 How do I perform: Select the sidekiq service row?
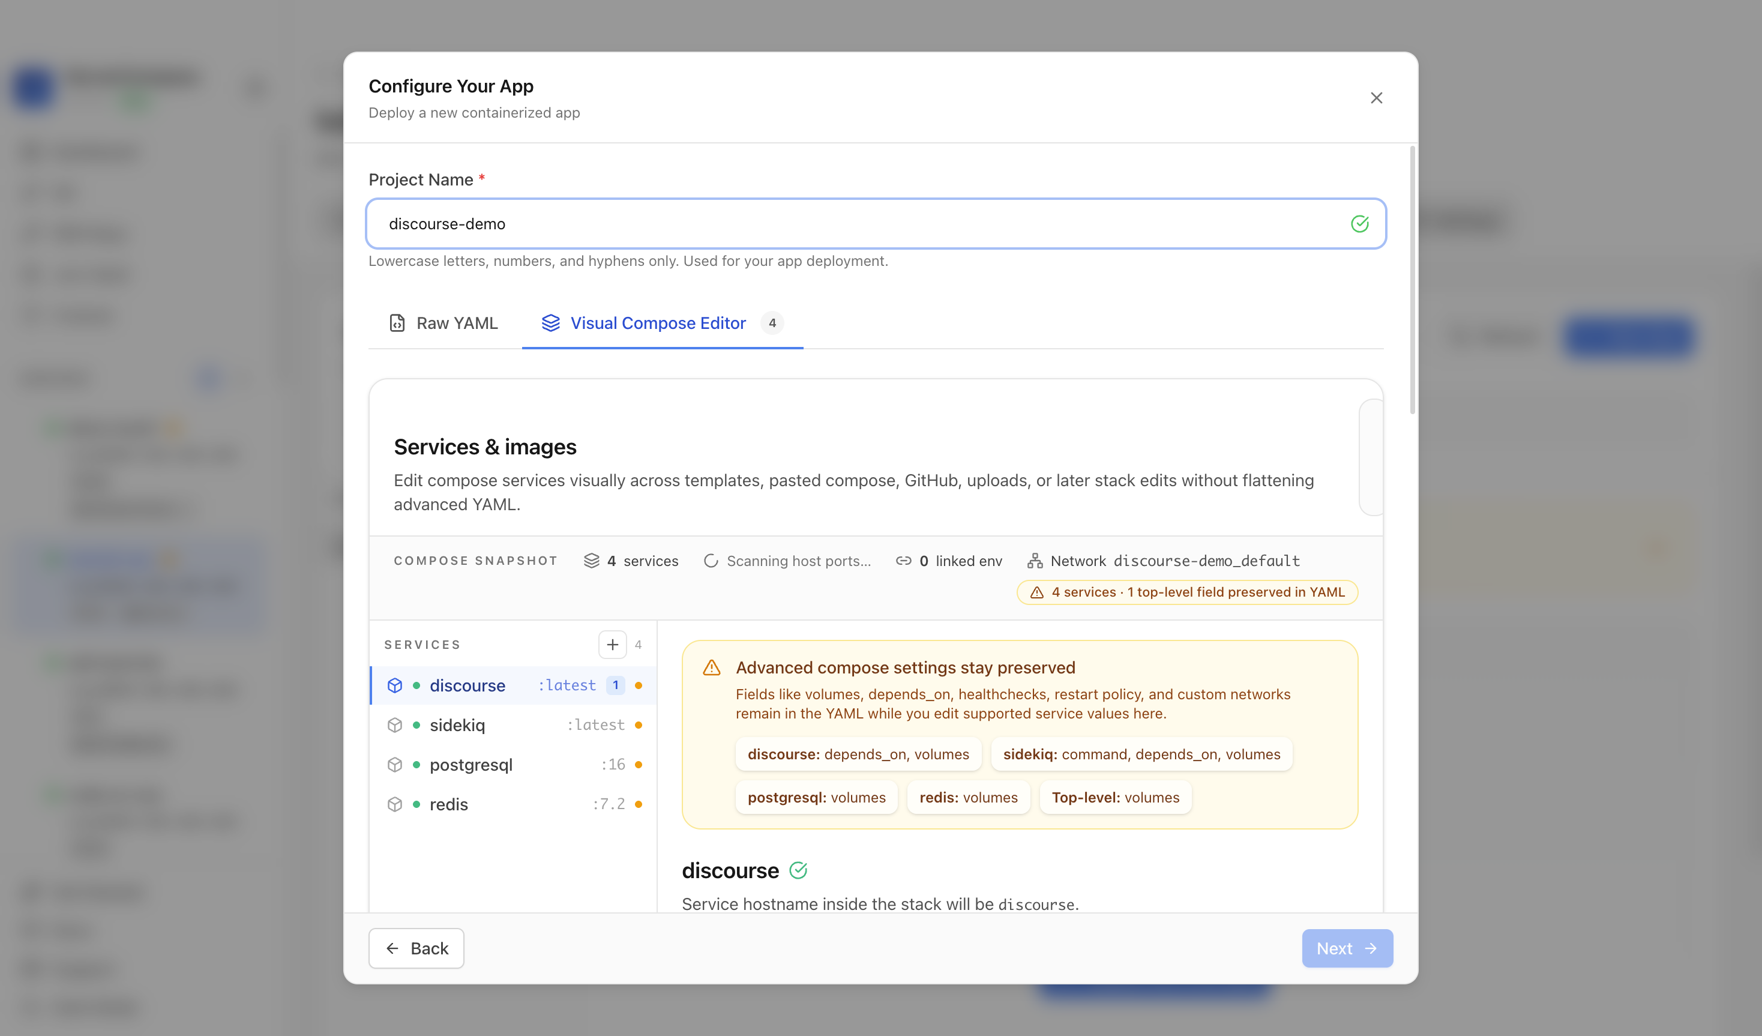513,724
